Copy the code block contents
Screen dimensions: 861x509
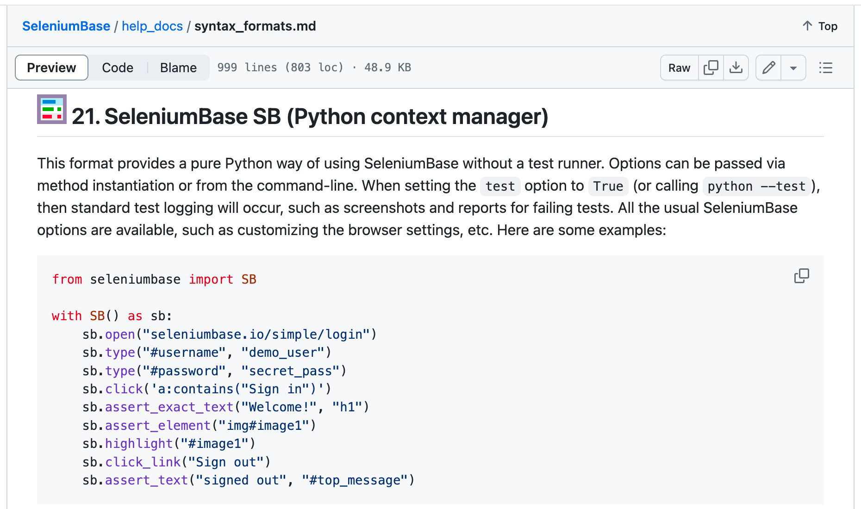point(801,276)
